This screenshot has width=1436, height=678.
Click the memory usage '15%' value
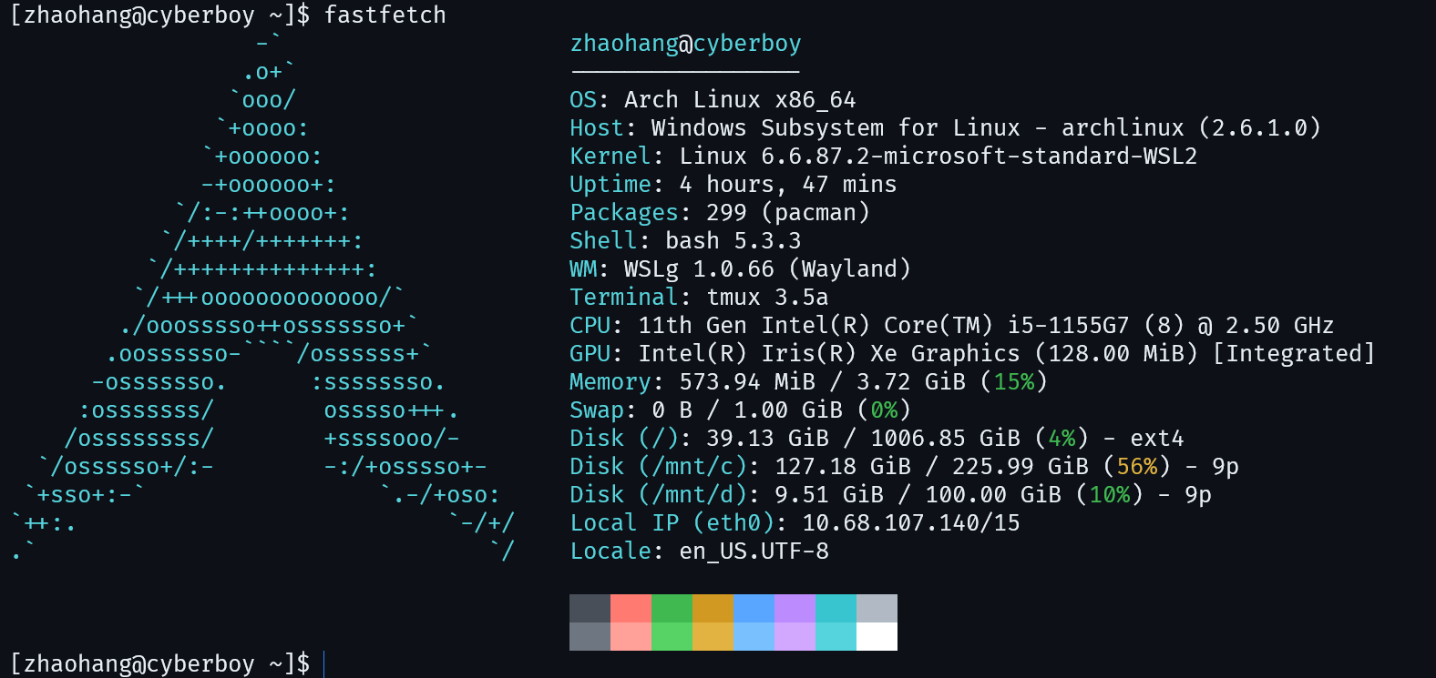(1013, 382)
